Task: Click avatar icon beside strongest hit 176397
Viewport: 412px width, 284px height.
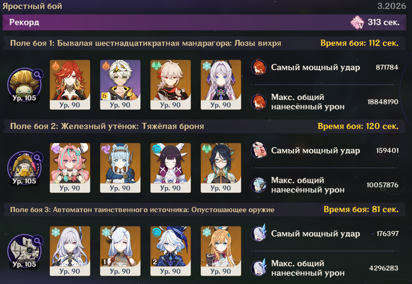Action: pos(259,233)
